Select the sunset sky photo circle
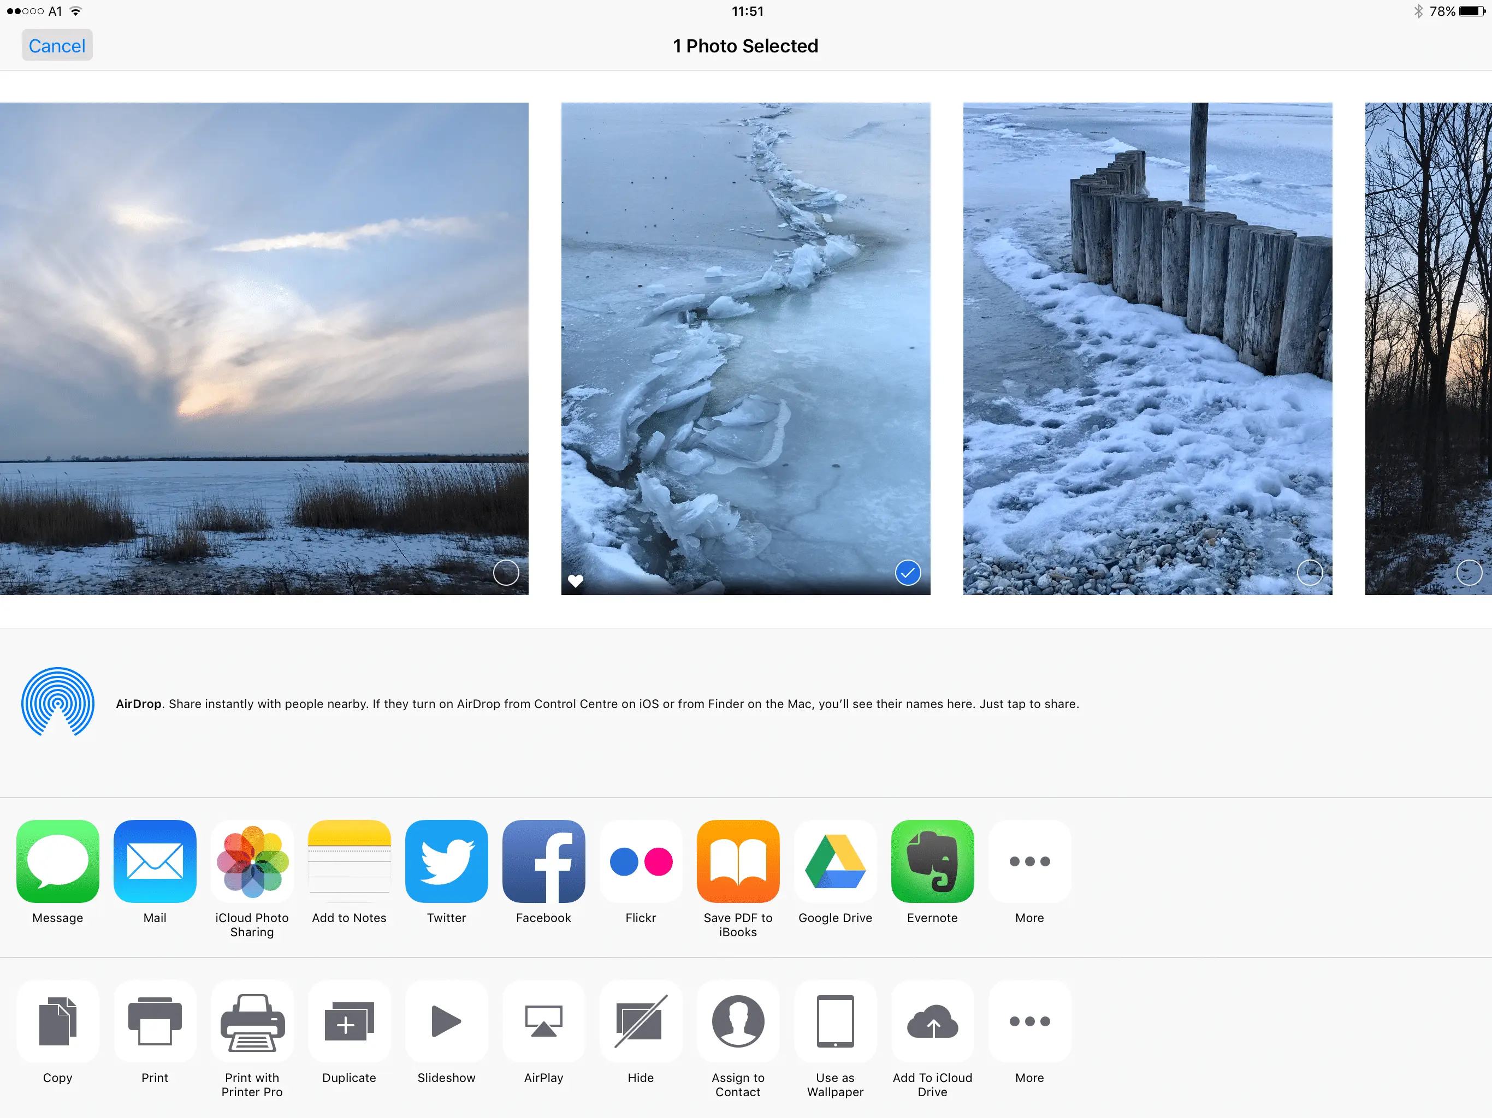This screenshot has width=1492, height=1118. click(x=506, y=573)
